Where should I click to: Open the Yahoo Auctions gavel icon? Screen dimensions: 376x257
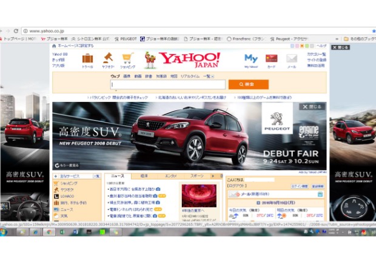tap(108, 59)
